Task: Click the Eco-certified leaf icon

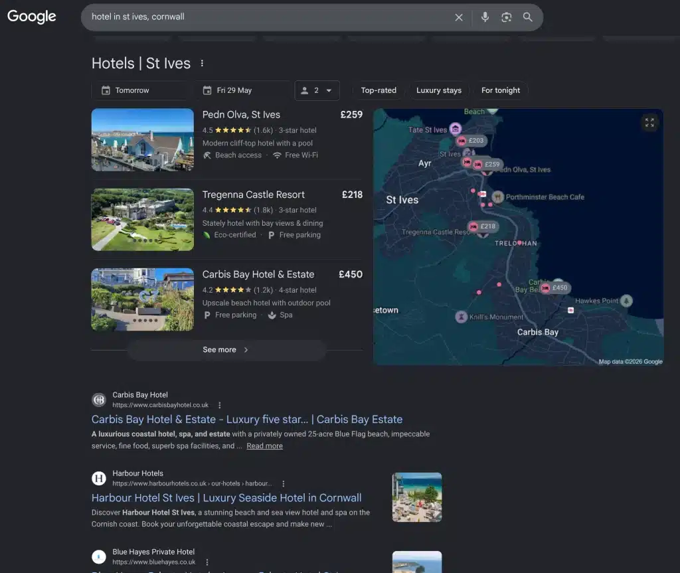Action: click(x=207, y=235)
